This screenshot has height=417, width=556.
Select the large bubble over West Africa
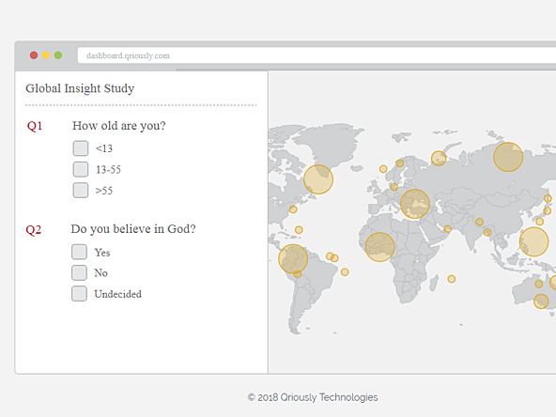[x=379, y=247]
